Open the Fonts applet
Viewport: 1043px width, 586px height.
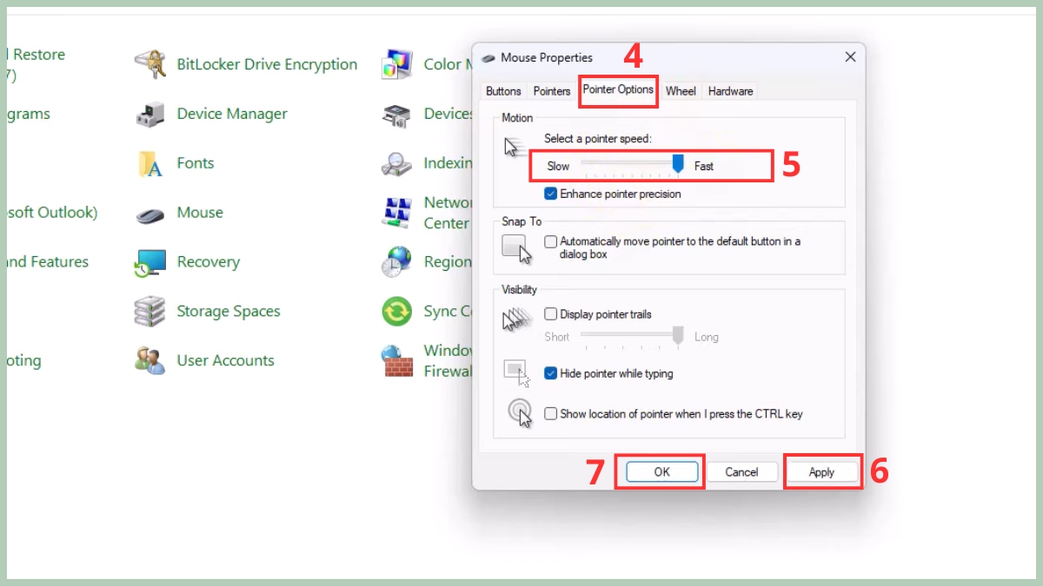click(x=195, y=163)
